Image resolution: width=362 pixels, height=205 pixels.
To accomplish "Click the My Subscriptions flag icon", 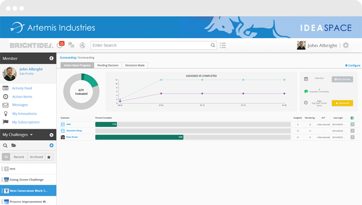I will point(5,122).
